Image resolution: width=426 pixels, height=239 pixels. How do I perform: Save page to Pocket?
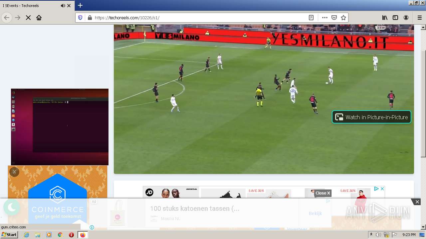[334, 18]
